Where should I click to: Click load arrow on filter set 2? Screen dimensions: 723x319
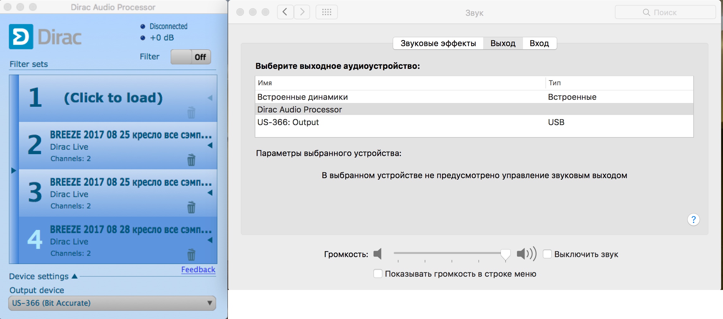210,145
